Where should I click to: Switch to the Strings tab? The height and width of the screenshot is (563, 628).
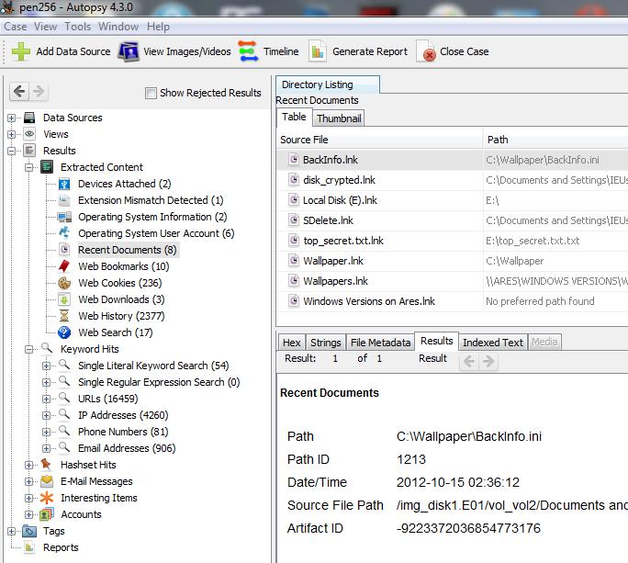(326, 343)
